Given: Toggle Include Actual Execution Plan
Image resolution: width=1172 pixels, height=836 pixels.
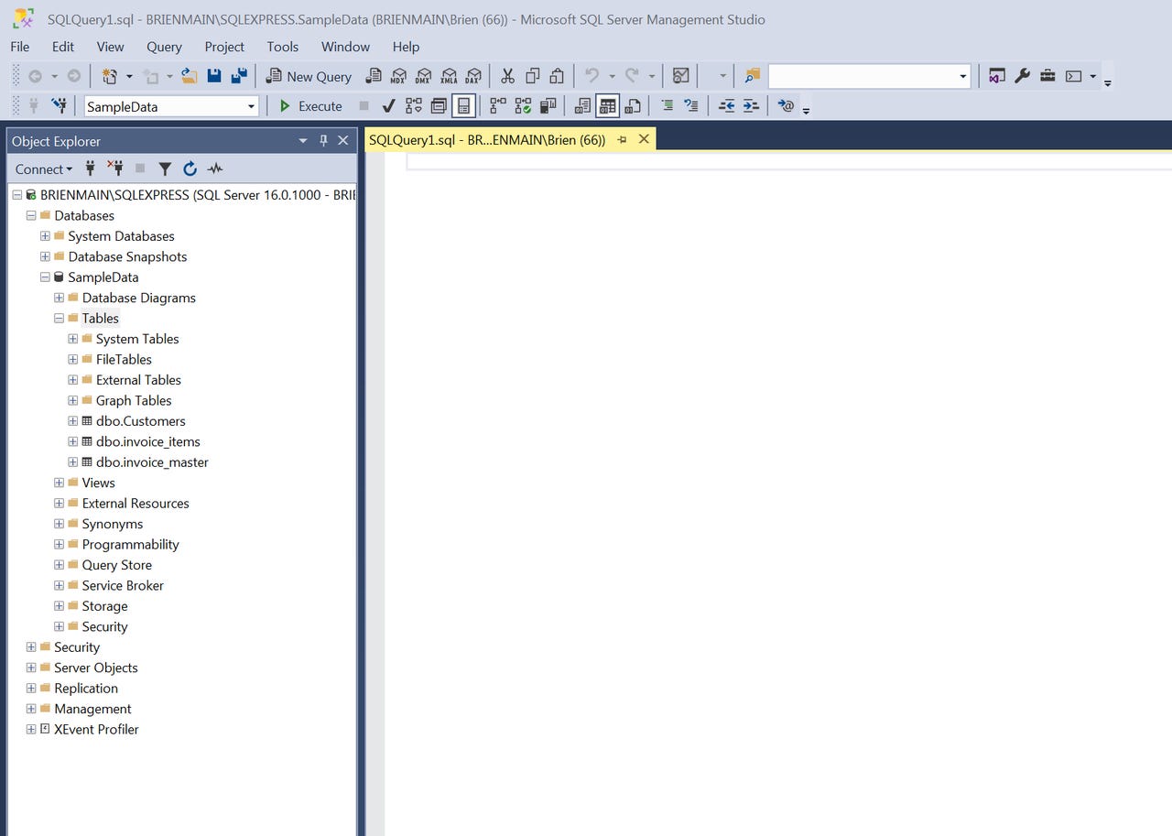Looking at the screenshot, I should (495, 105).
